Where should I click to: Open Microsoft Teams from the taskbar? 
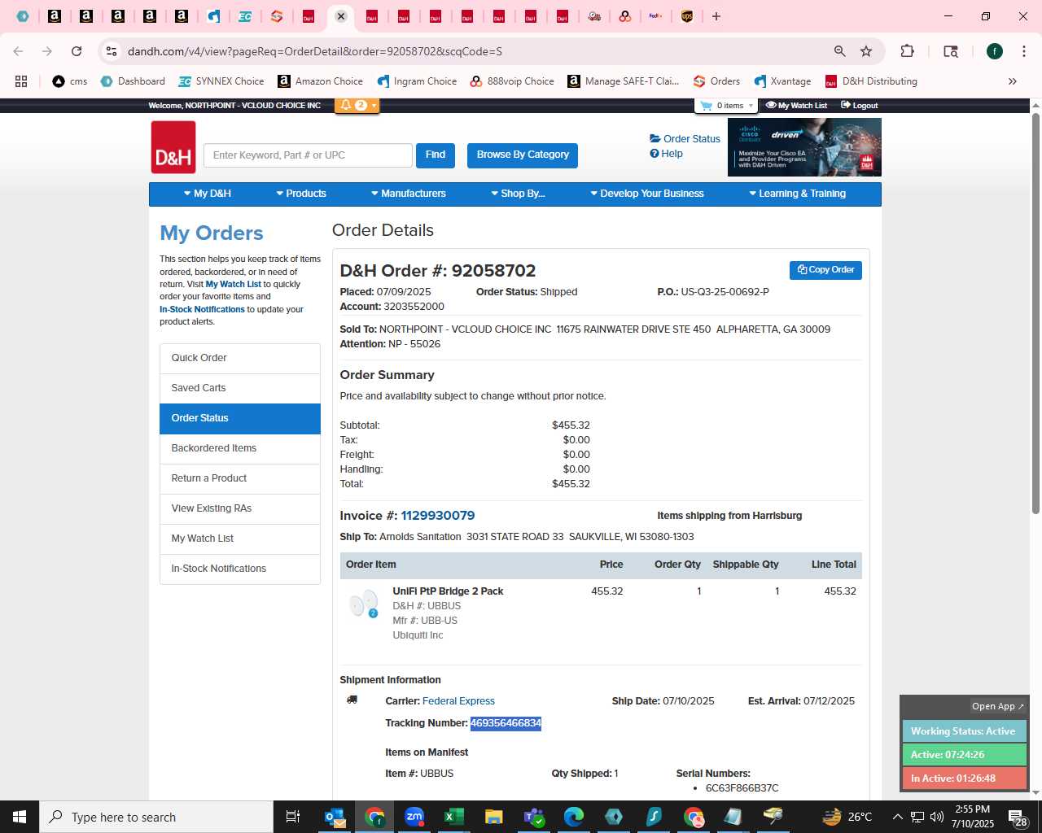tap(534, 817)
